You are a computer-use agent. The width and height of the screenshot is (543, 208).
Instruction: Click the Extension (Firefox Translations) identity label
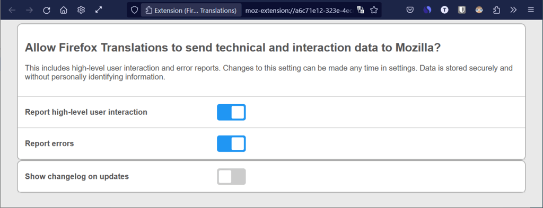click(191, 11)
